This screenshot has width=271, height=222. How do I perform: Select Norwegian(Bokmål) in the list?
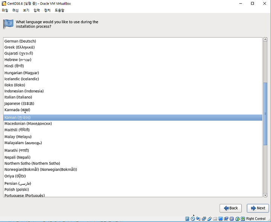click(133, 169)
